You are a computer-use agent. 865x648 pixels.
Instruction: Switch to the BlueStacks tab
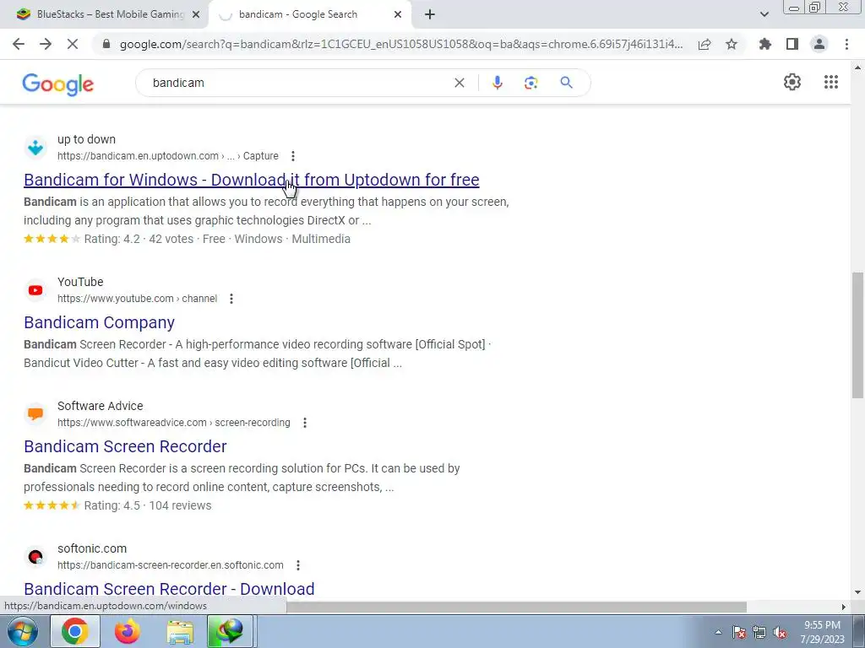104,14
